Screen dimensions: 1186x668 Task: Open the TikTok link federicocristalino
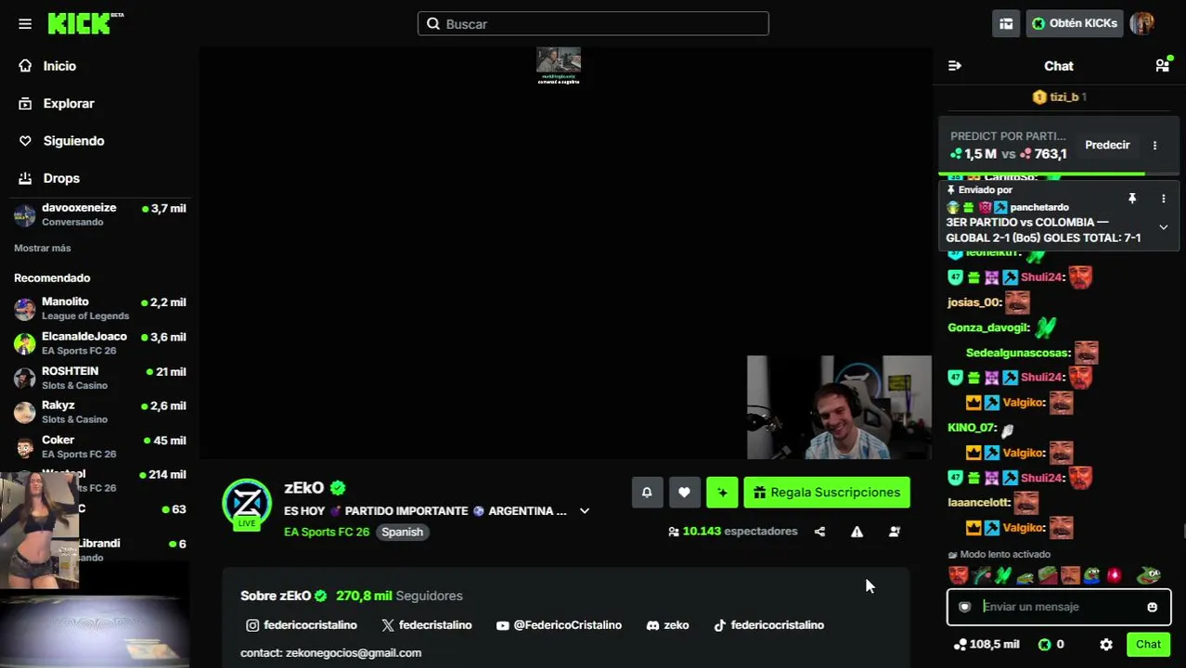pos(768,625)
